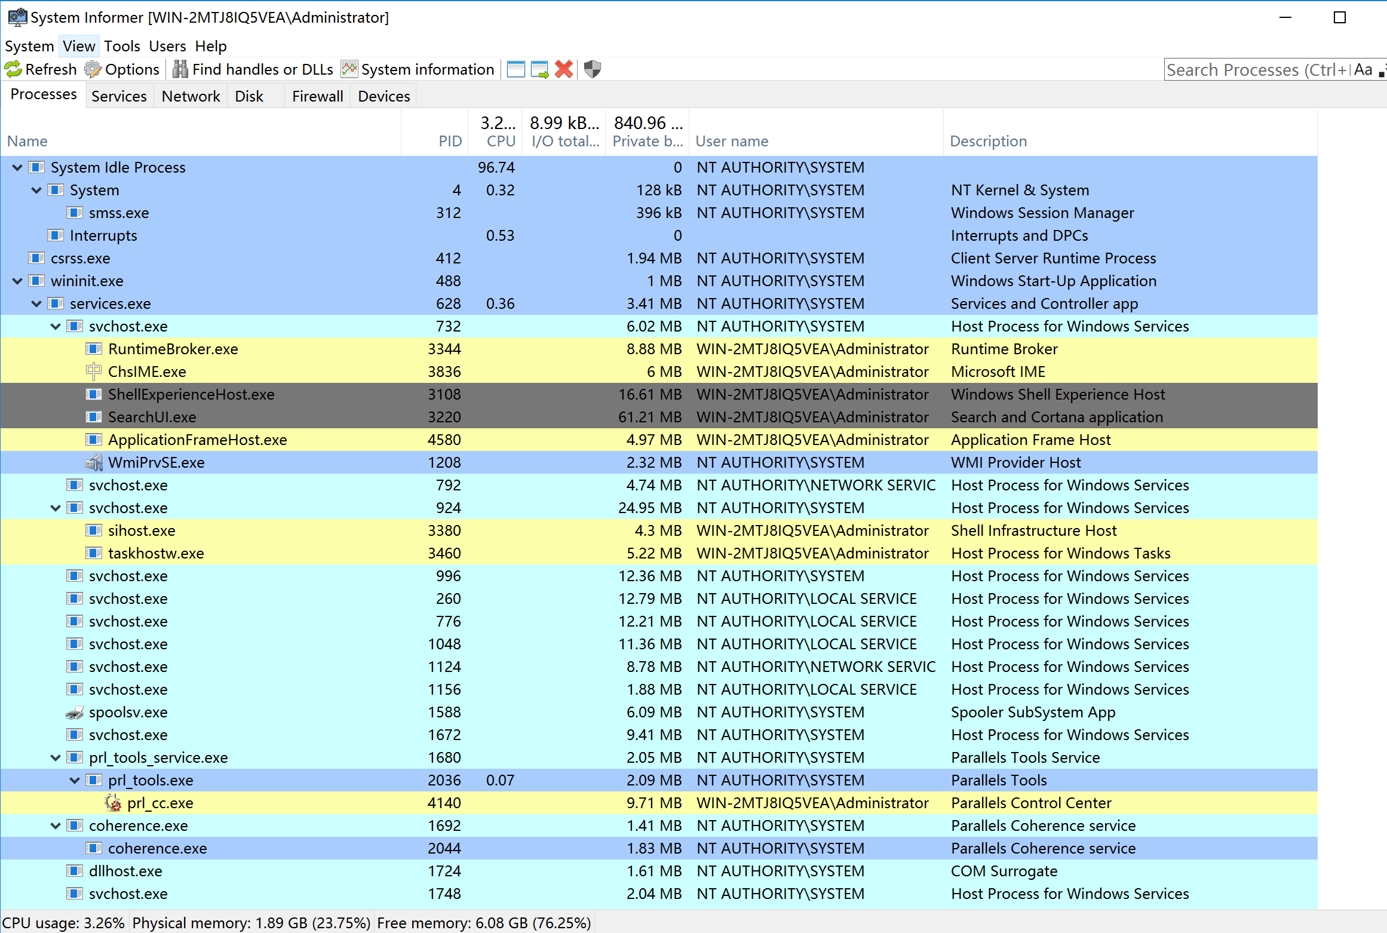Sort by the Description column header

[988, 141]
